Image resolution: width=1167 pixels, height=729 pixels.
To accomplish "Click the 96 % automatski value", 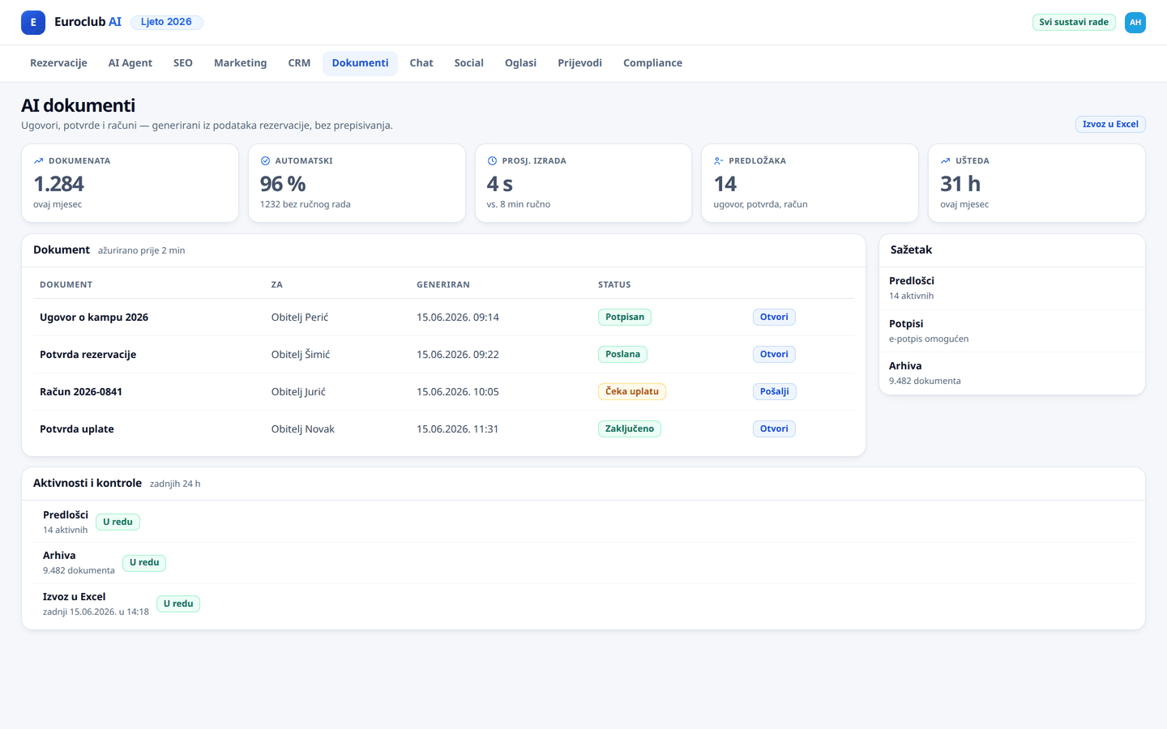I will coord(283,185).
